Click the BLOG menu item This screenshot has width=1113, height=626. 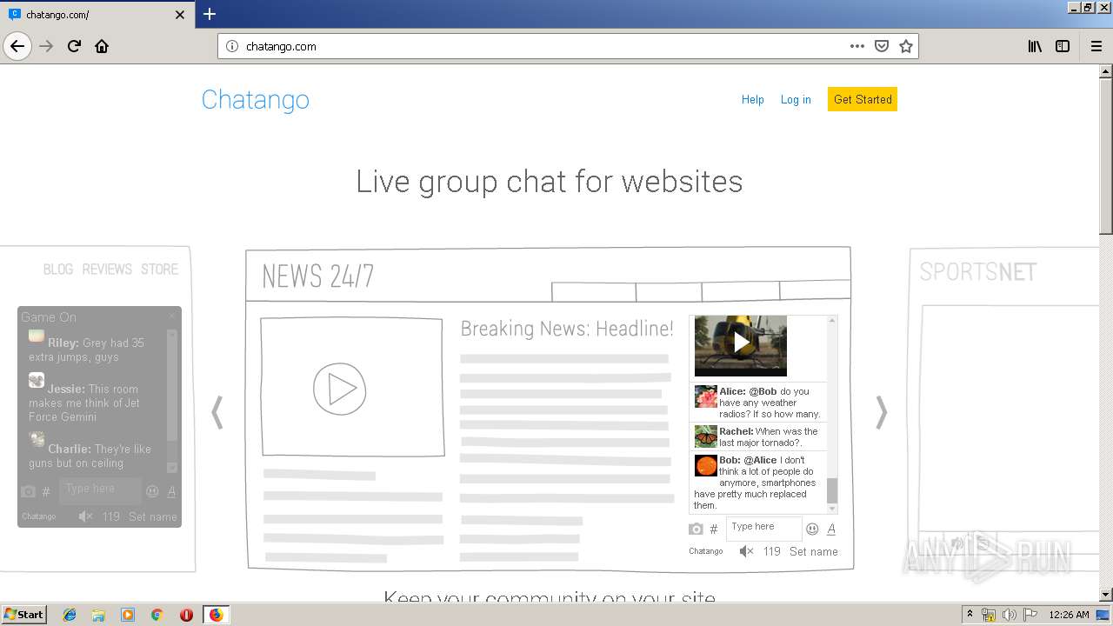coord(58,270)
